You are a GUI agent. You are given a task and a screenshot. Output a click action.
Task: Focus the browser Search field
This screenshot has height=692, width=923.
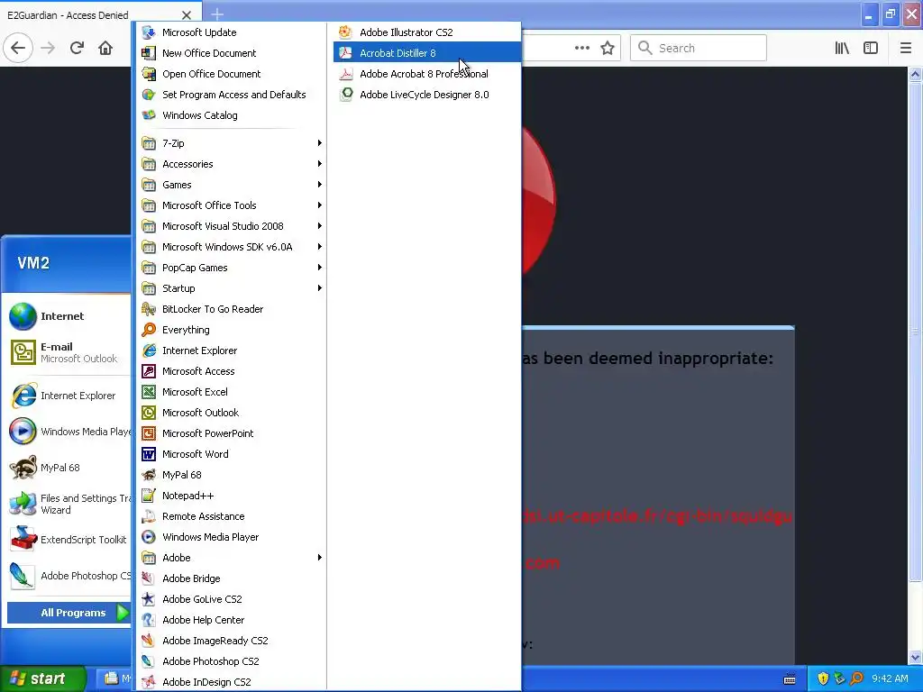point(699,48)
